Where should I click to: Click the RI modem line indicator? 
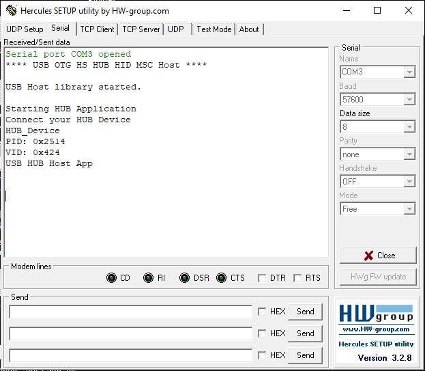(148, 277)
